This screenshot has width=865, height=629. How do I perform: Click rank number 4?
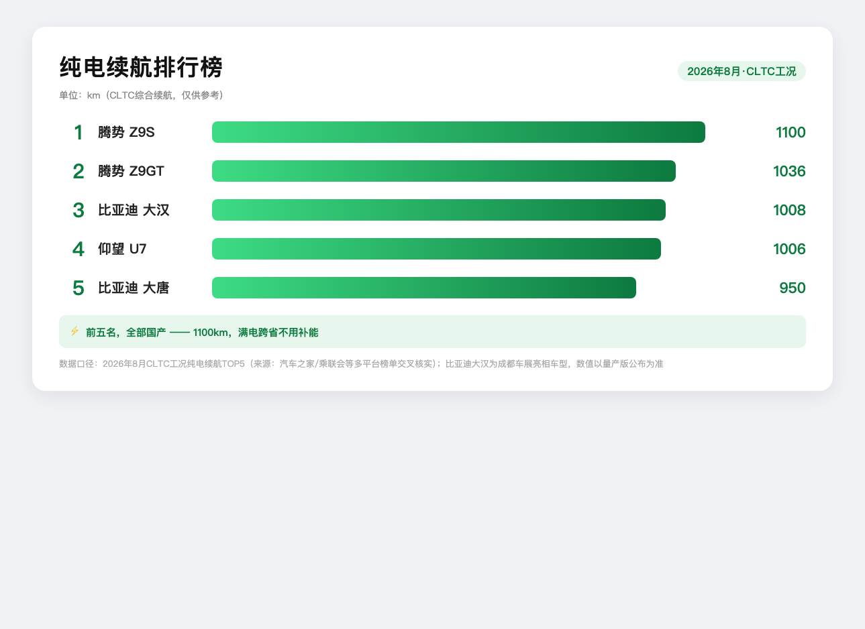79,249
